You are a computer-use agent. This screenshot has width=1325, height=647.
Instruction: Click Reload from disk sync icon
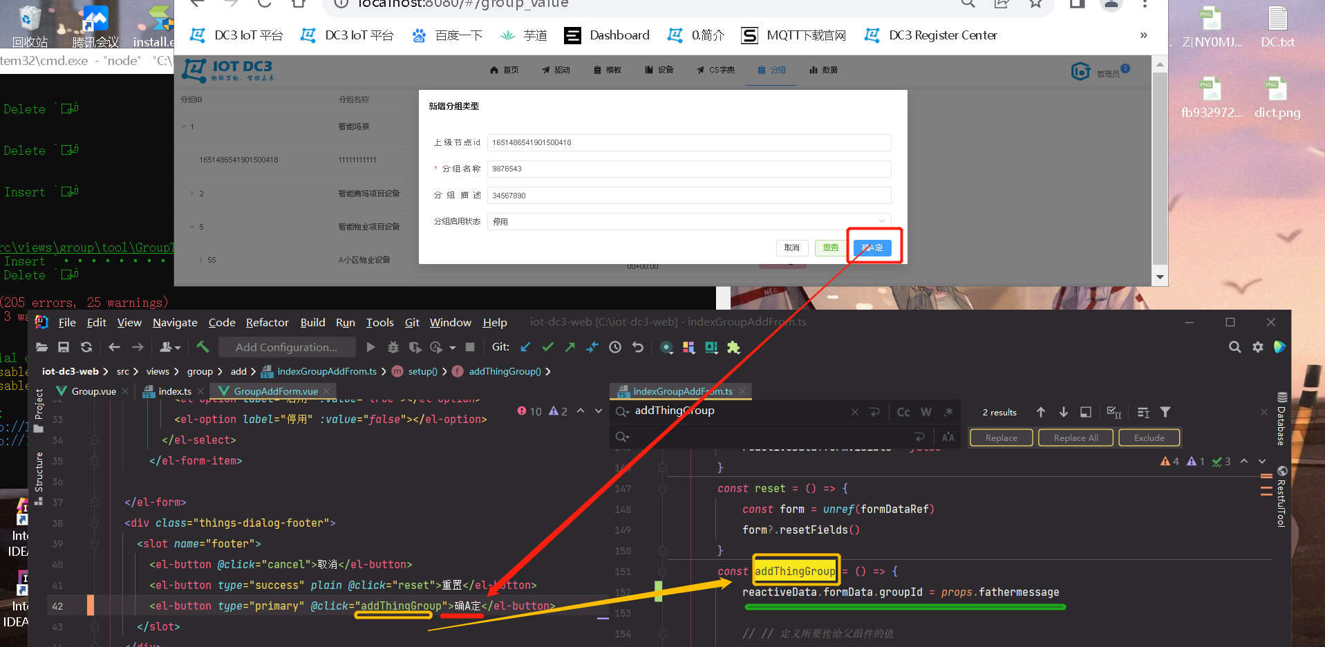pos(86,347)
